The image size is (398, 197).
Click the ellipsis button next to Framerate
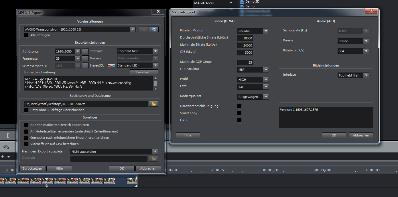[x=85, y=58]
